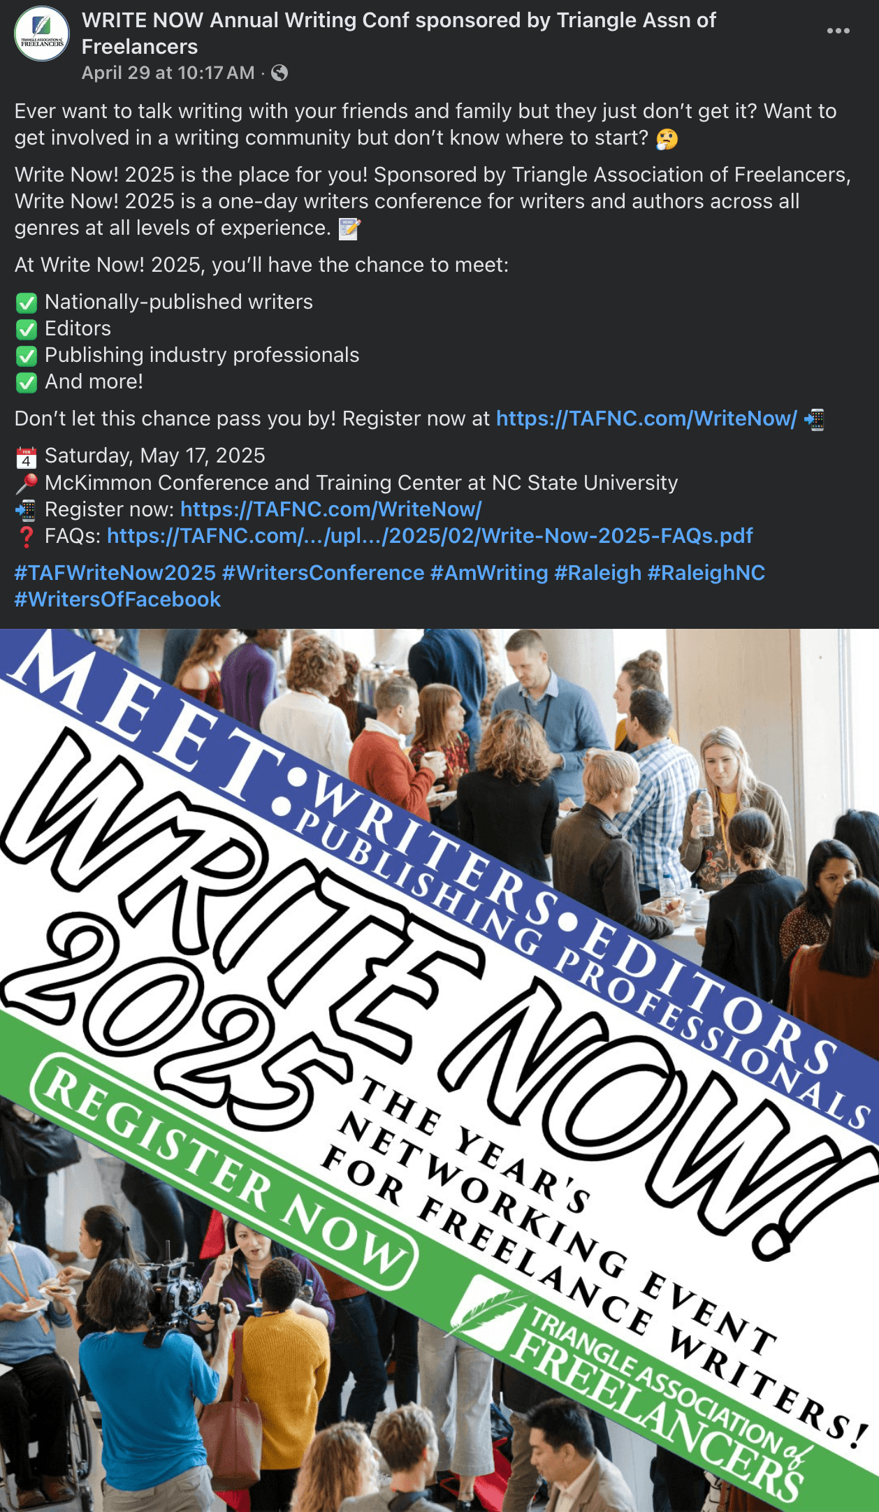This screenshot has width=879, height=1512.
Task: Click the globe public audience icon
Action: 279,73
